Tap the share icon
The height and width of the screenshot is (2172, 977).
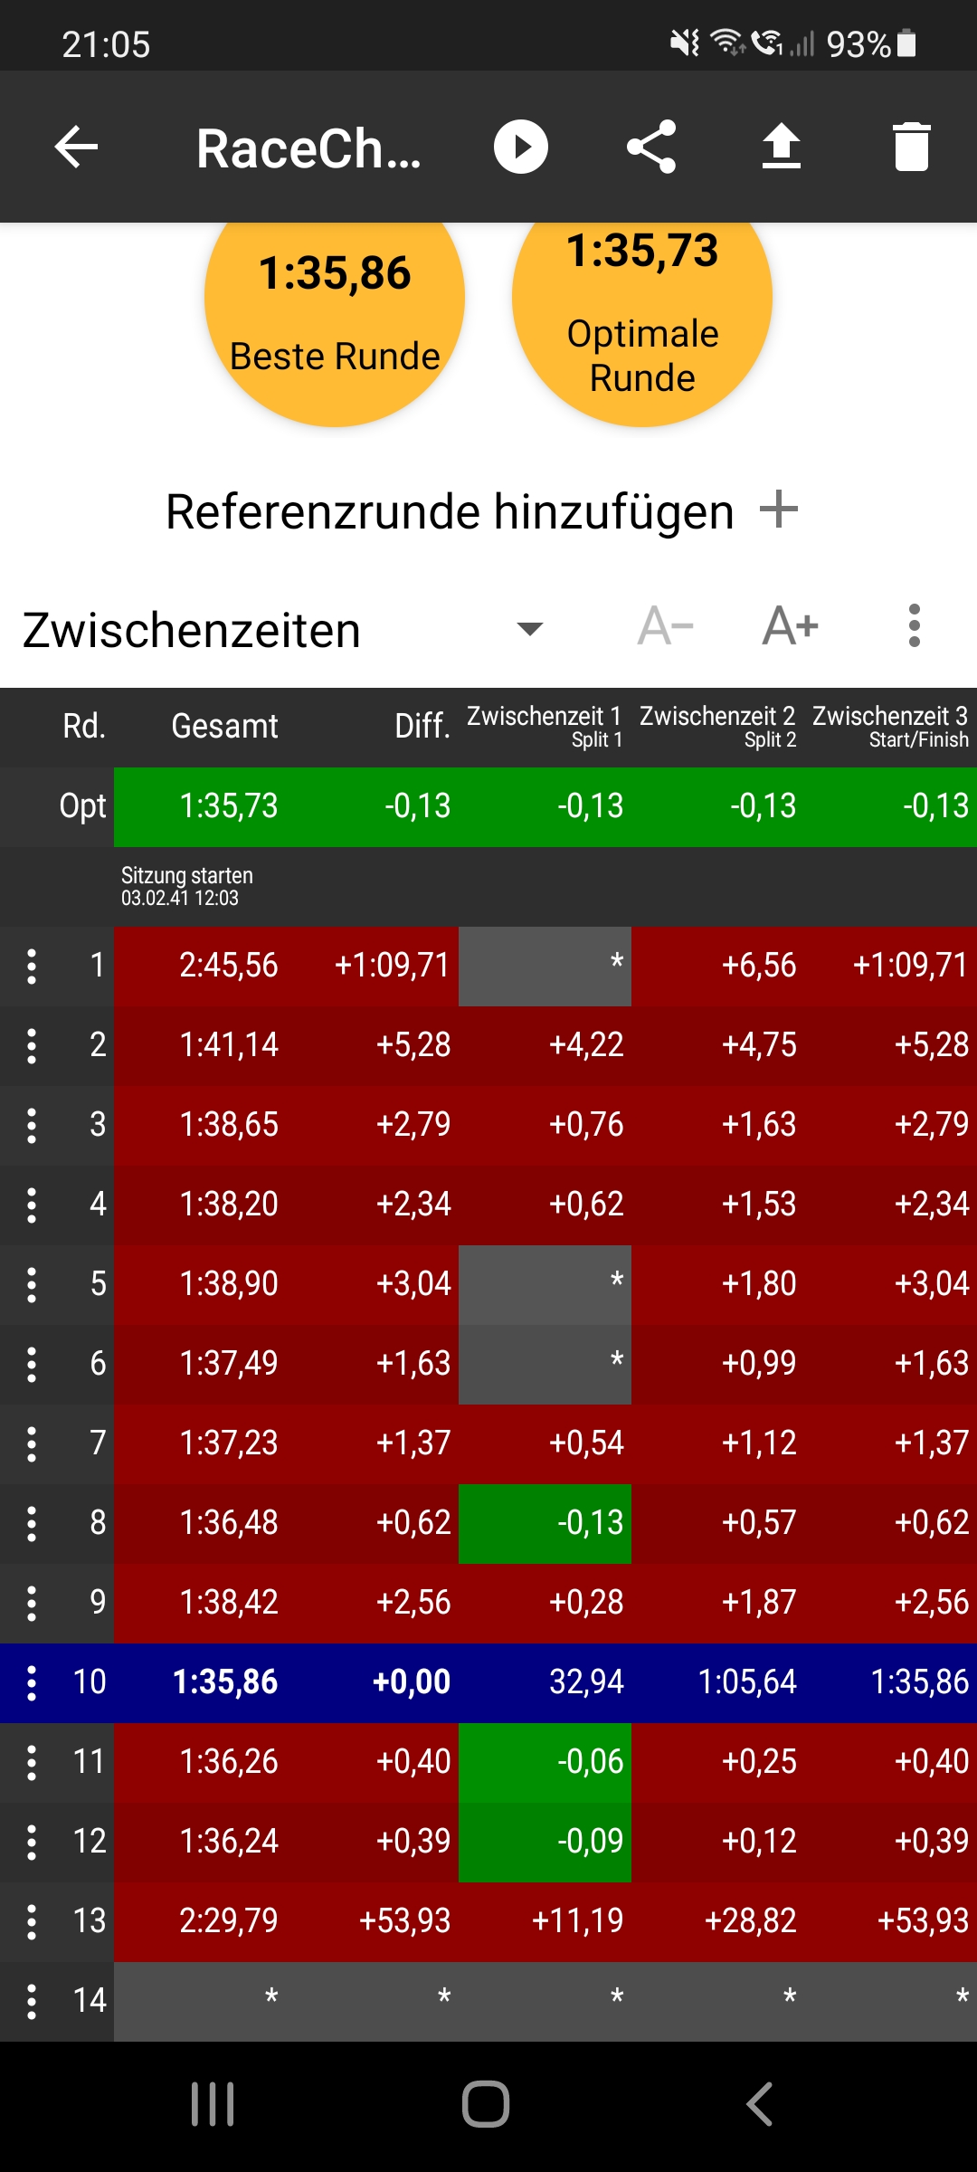click(x=651, y=147)
